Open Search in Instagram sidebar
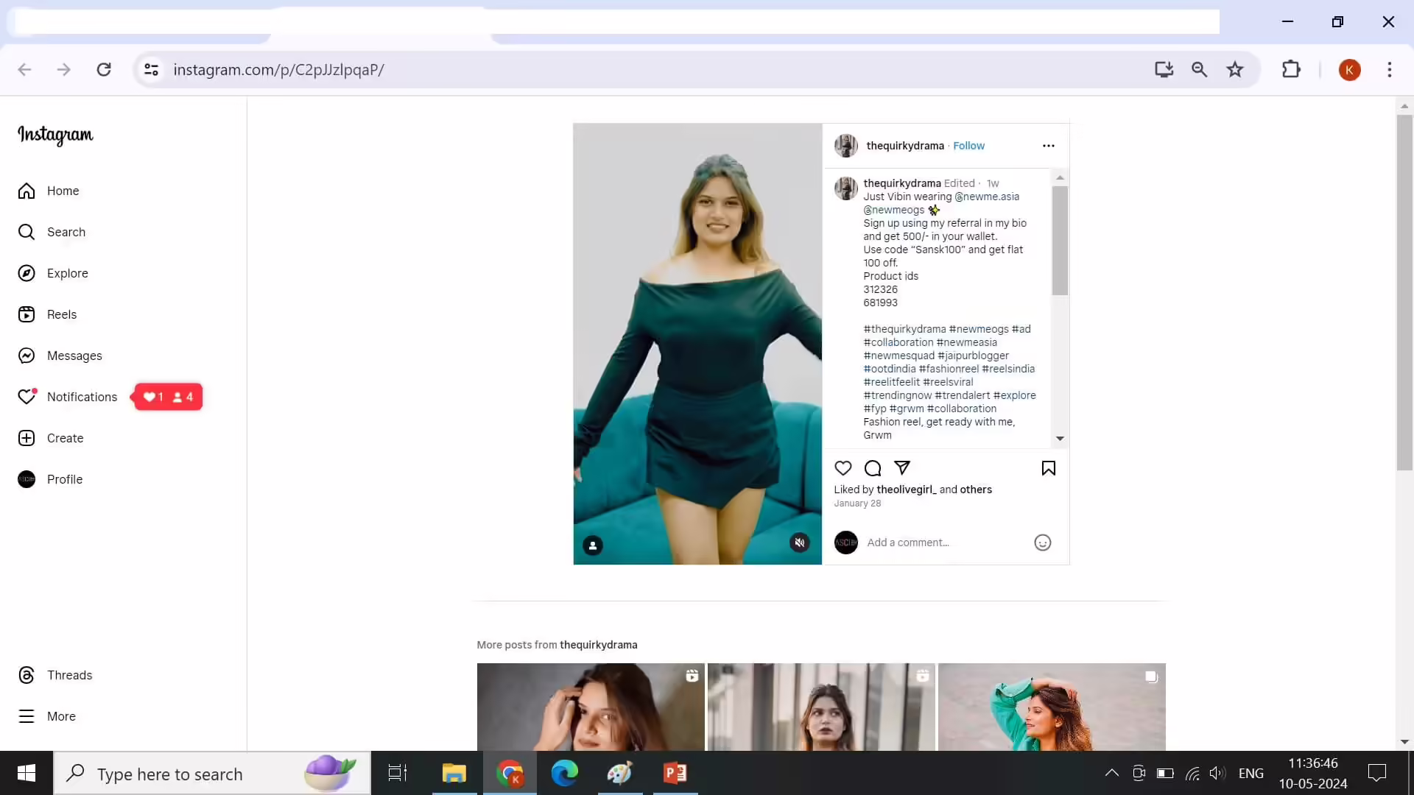This screenshot has width=1414, height=795. 52,232
